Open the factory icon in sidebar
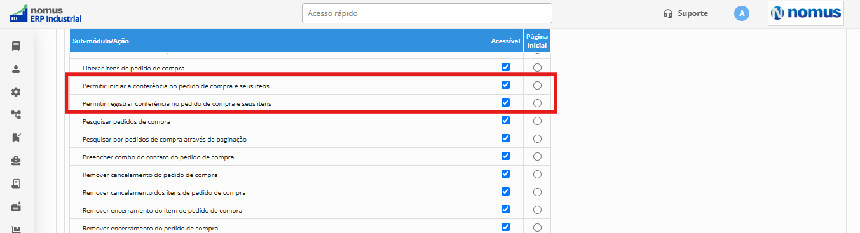The image size is (860, 233). click(x=17, y=206)
